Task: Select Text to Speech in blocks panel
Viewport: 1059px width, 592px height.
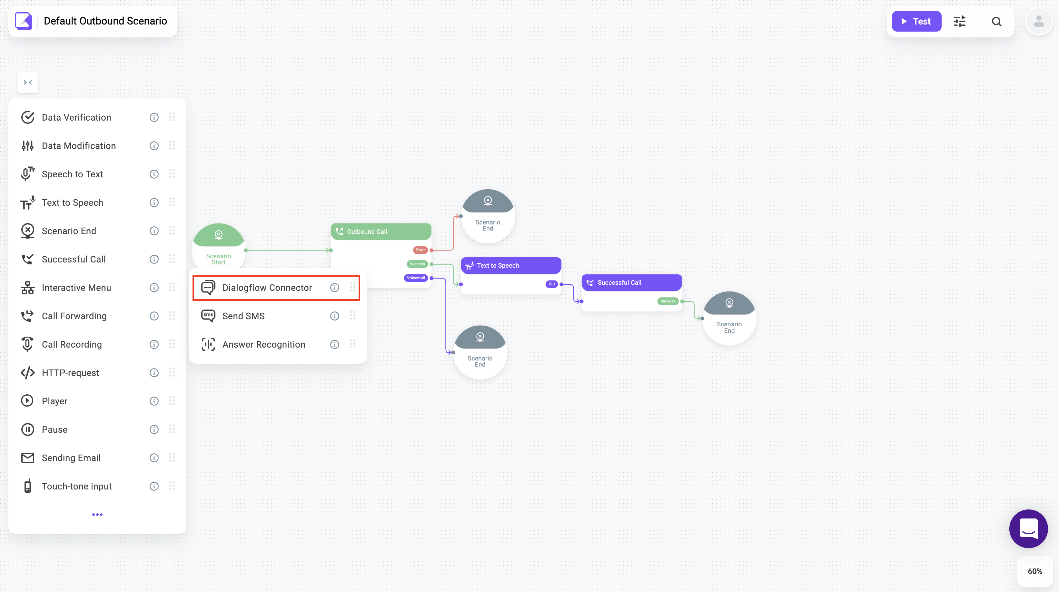Action: tap(97, 203)
